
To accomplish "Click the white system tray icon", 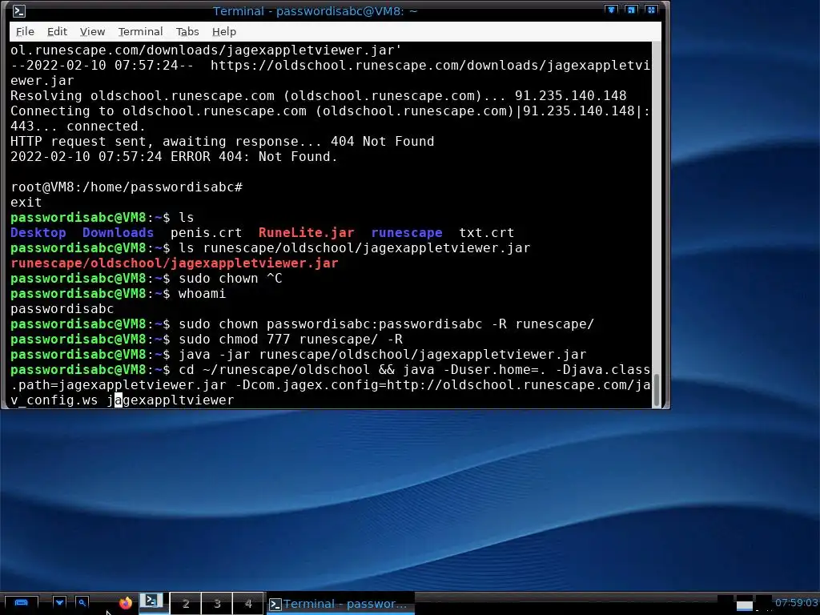I will tap(744, 605).
